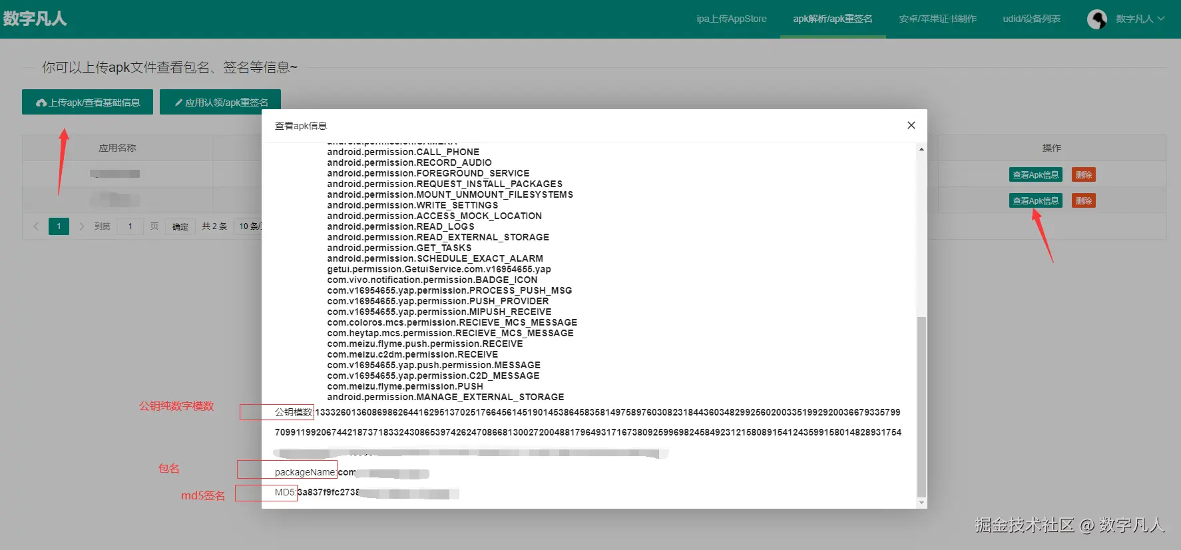Click android.permission.GET_TASKS line
The image size is (1181, 550).
pos(399,248)
